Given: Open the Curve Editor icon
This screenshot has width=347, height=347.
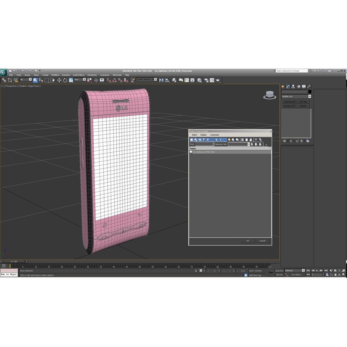Looking at the screenshot, I should 187,80.
